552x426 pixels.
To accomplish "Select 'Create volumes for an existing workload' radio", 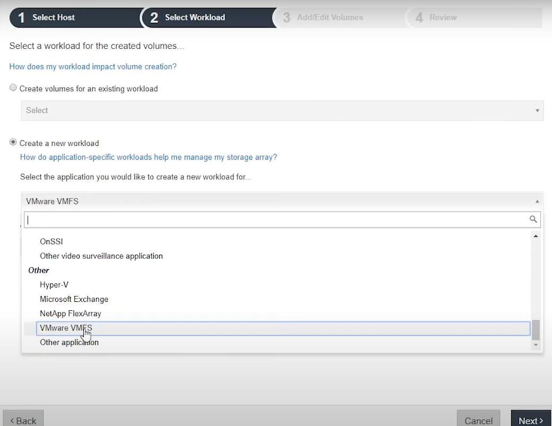I will (13, 88).
